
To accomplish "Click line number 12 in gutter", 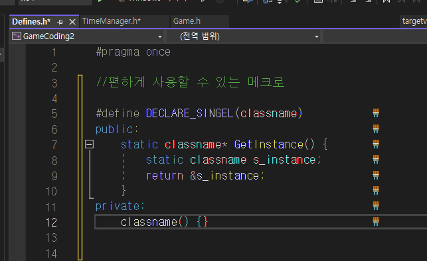I will coord(51,223).
